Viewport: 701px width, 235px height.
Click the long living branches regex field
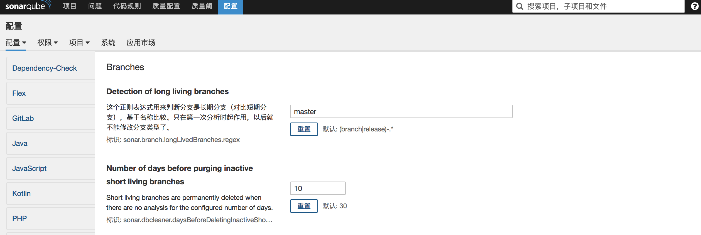[401, 111]
